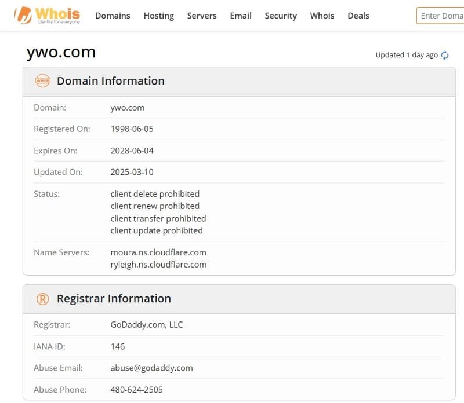Select name server ryleigh.ns.cloudflare.com
Screen dimensions: 464x403
point(158,265)
